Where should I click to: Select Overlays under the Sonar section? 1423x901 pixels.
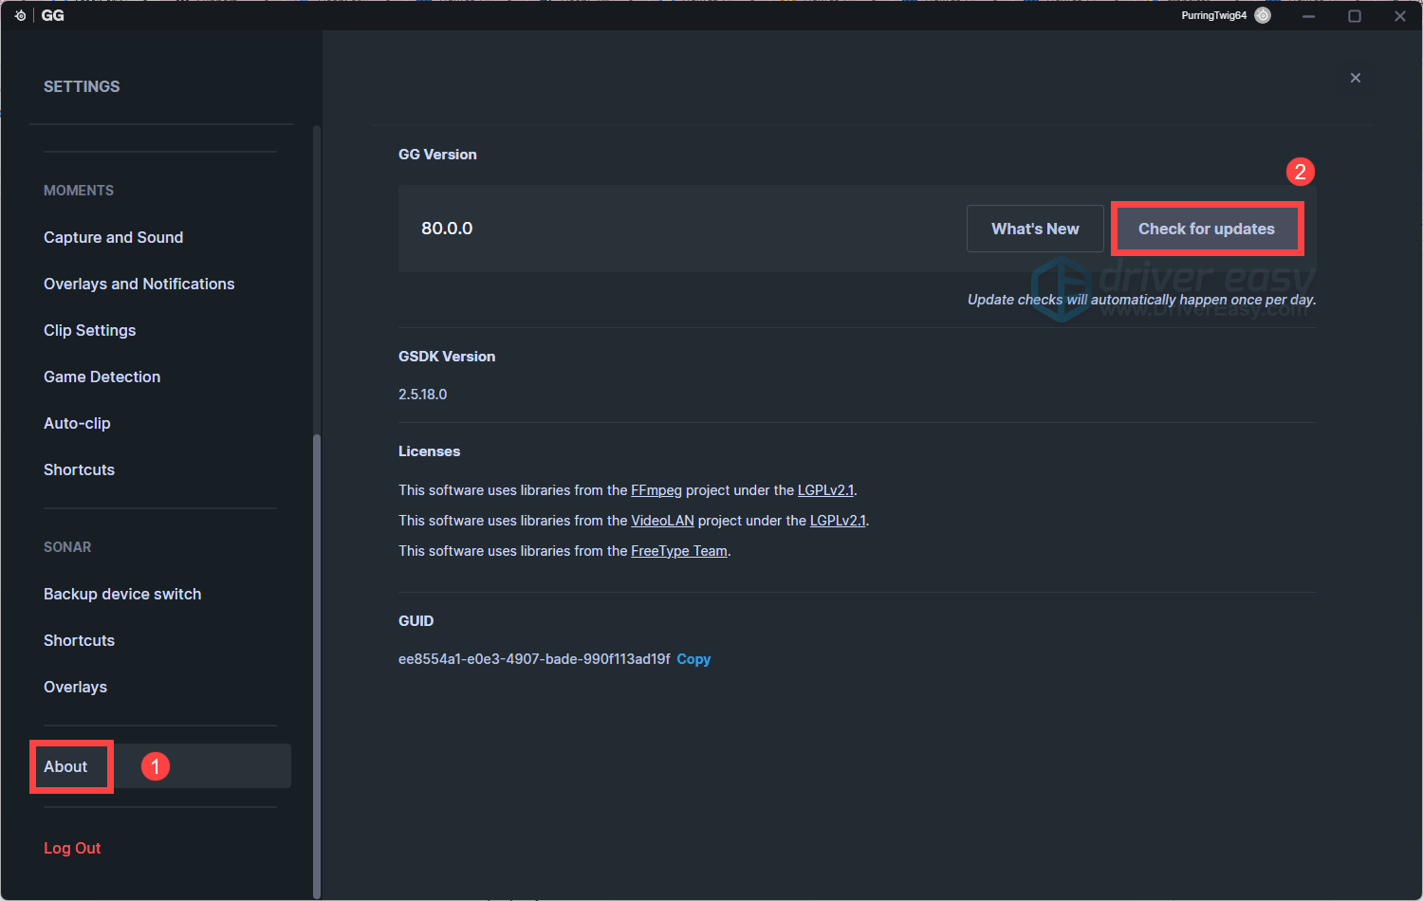pyautogui.click(x=75, y=687)
